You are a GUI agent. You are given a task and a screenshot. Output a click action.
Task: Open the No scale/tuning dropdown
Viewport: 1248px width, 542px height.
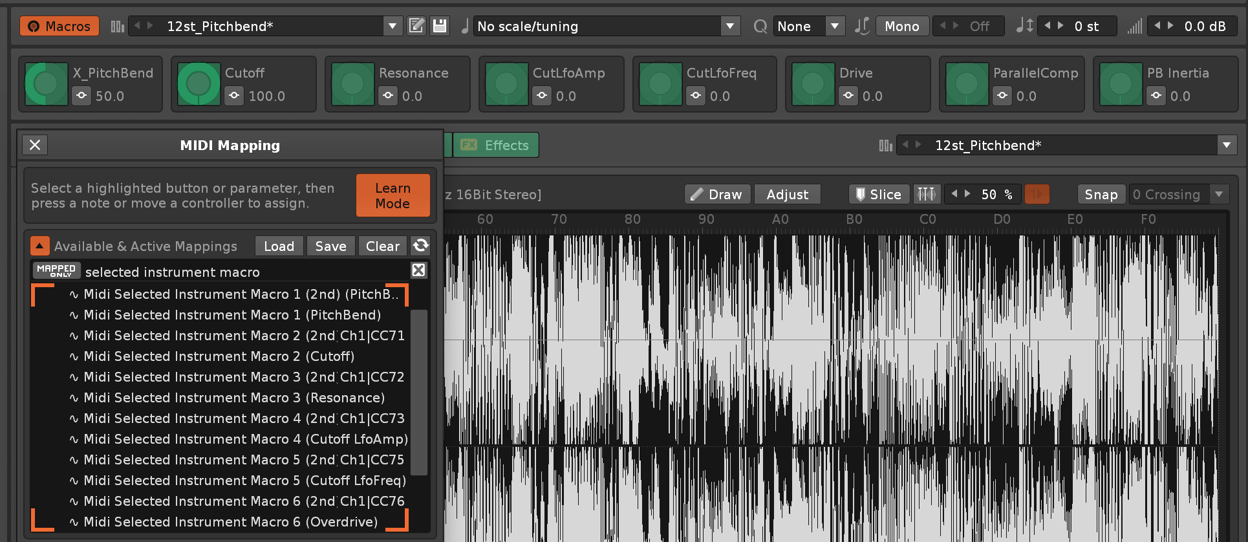coord(730,26)
